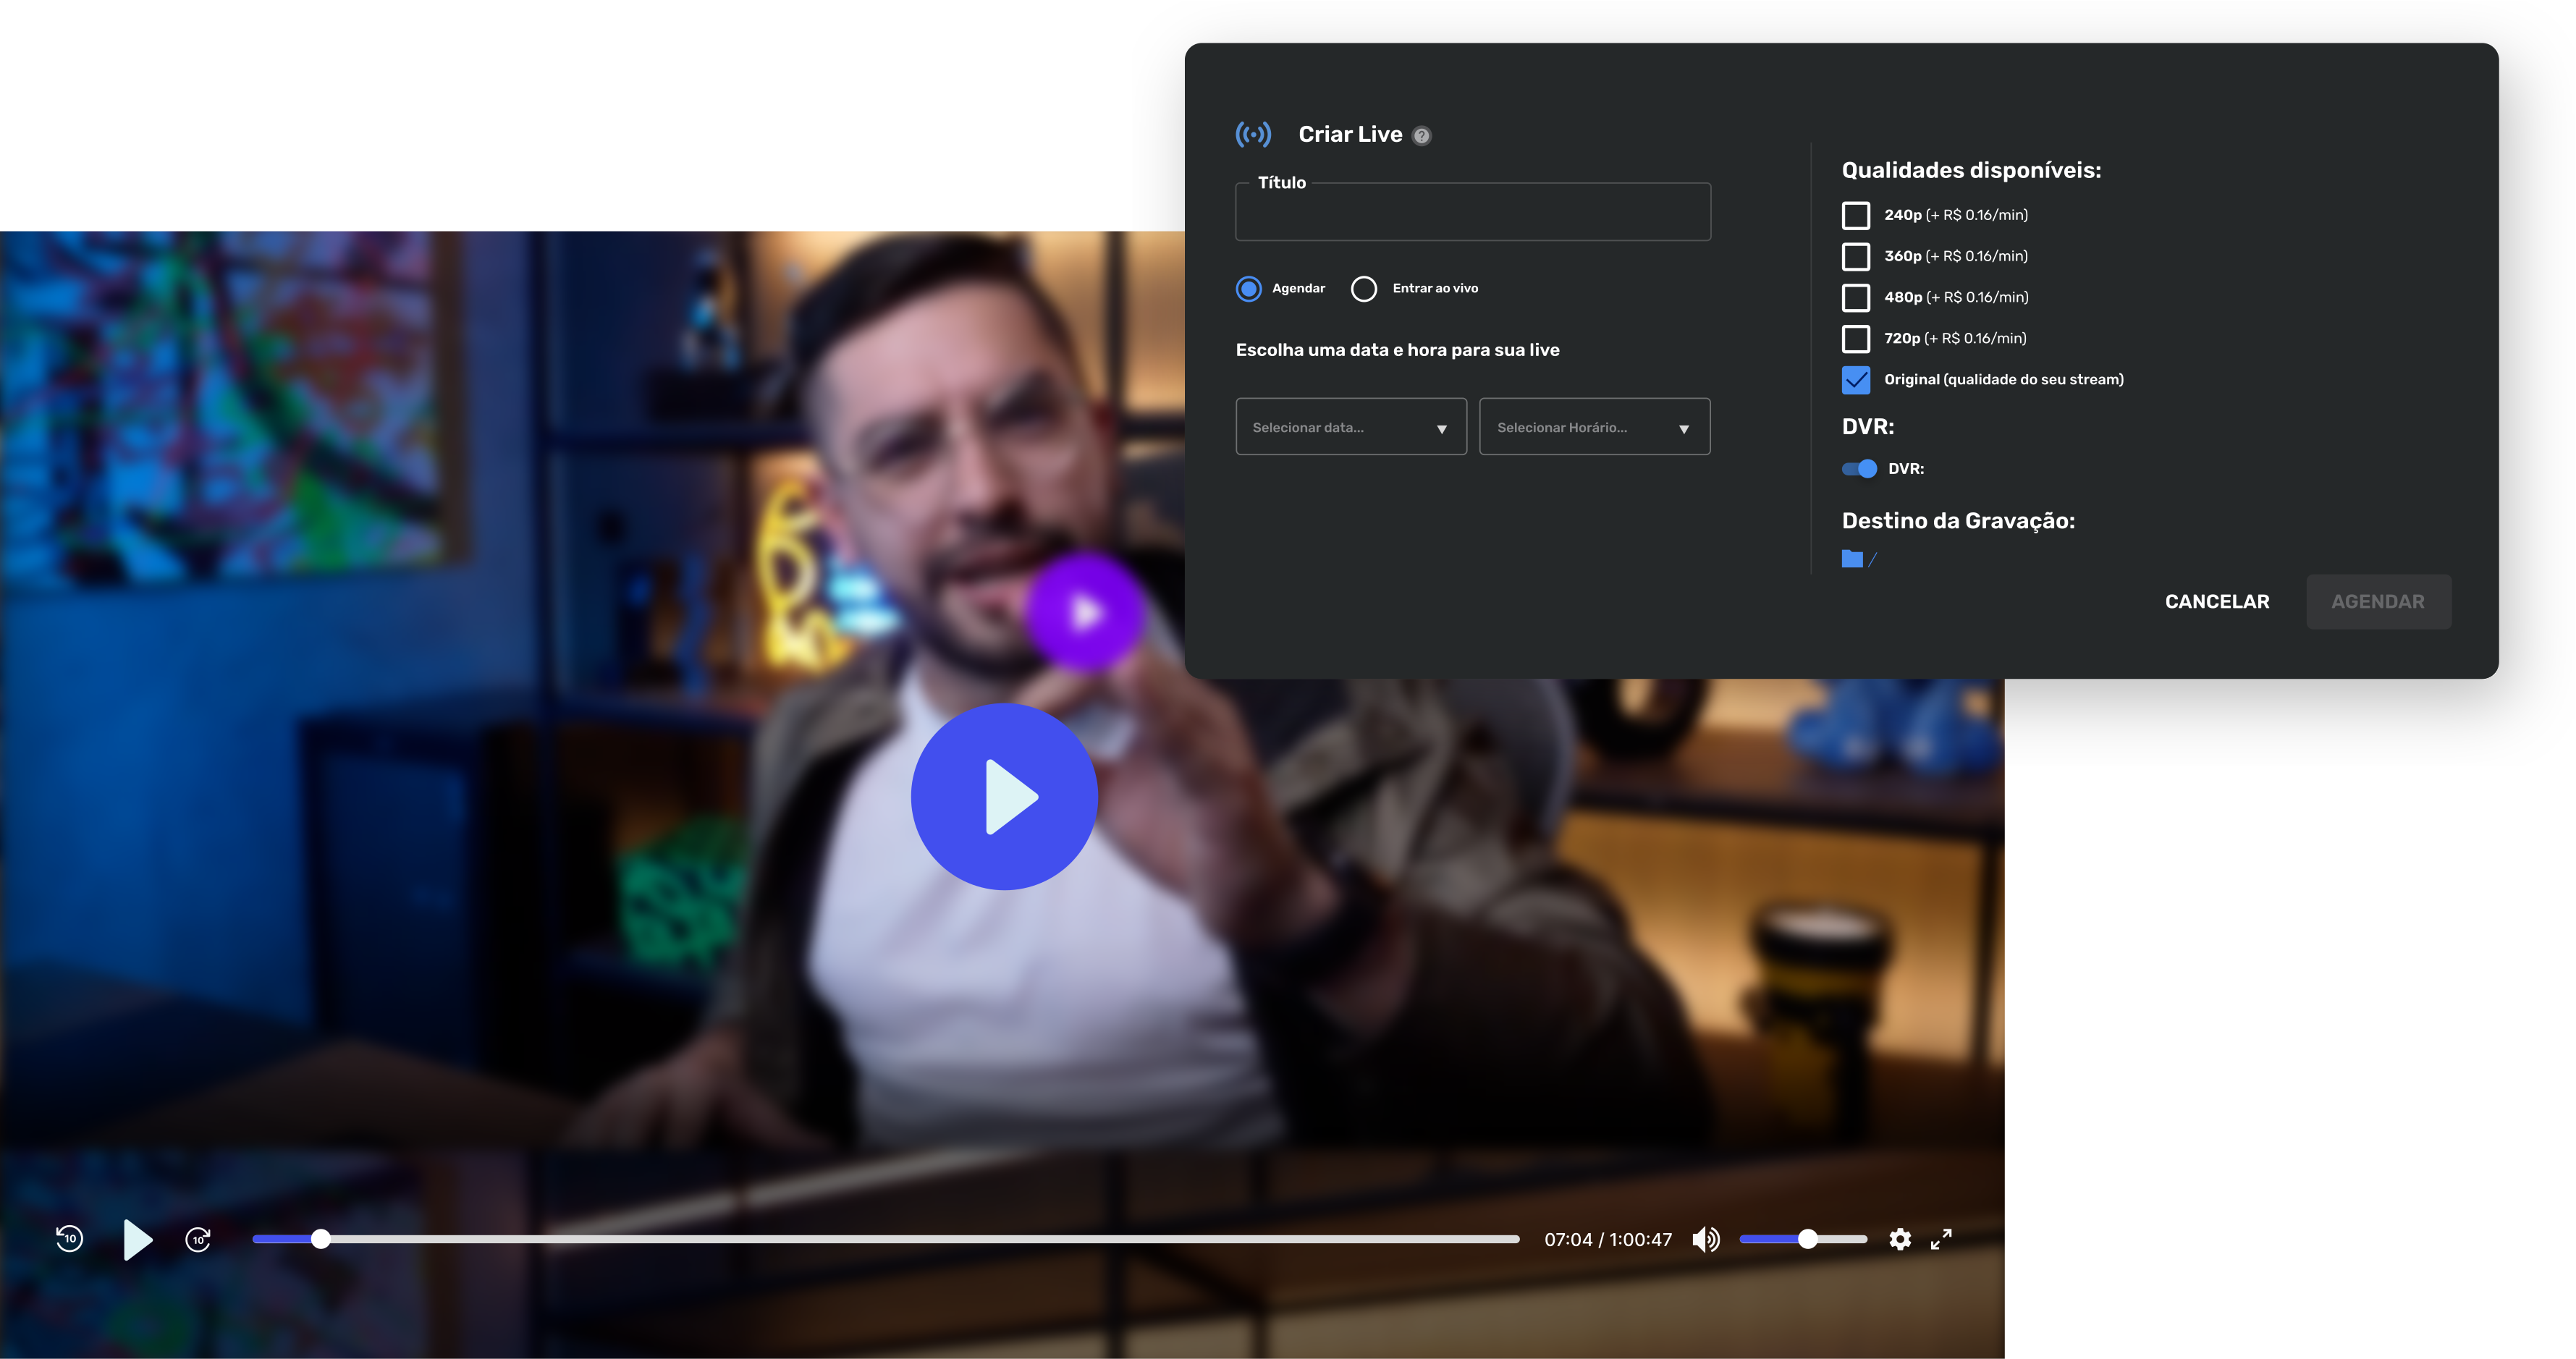Mute the video with the speaker icon
This screenshot has height=1359, width=2576.
click(1706, 1240)
